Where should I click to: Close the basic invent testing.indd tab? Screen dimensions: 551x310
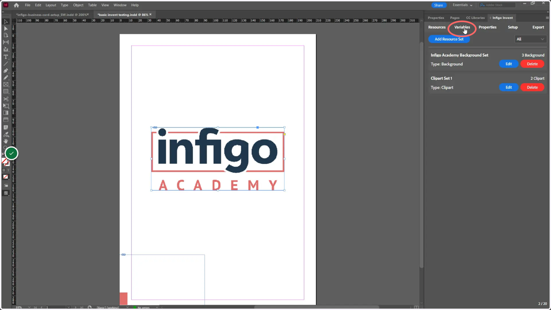(x=150, y=15)
